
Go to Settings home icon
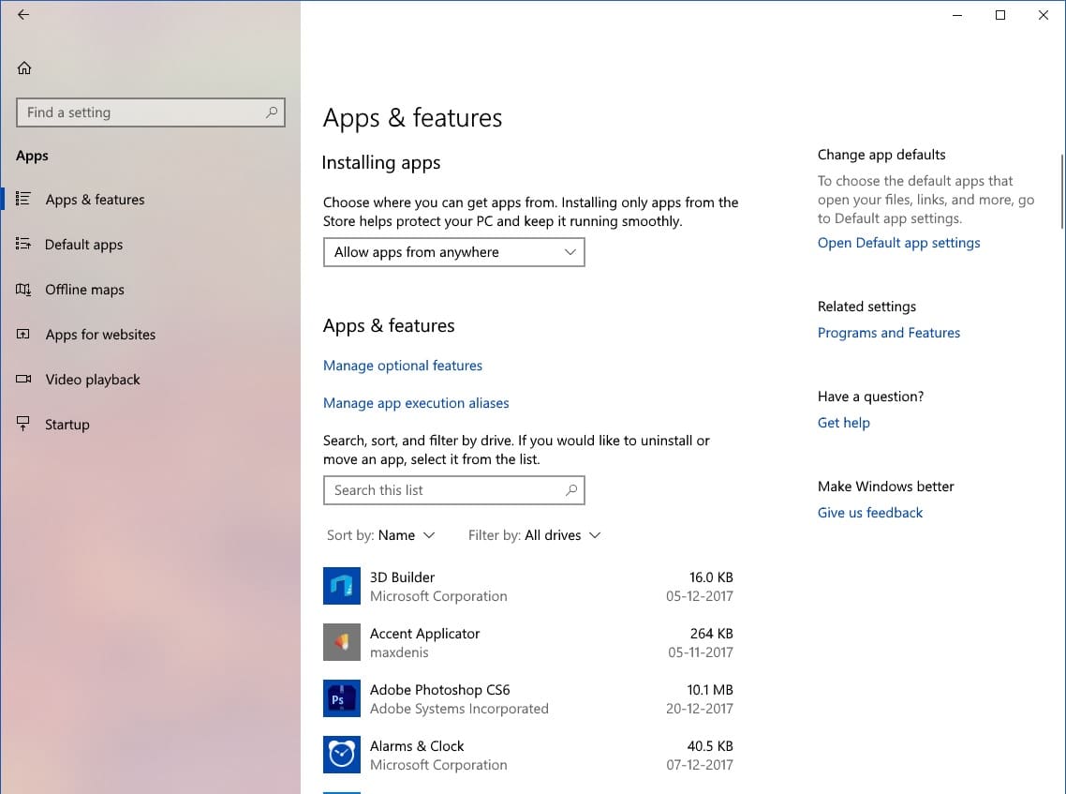[x=24, y=67]
